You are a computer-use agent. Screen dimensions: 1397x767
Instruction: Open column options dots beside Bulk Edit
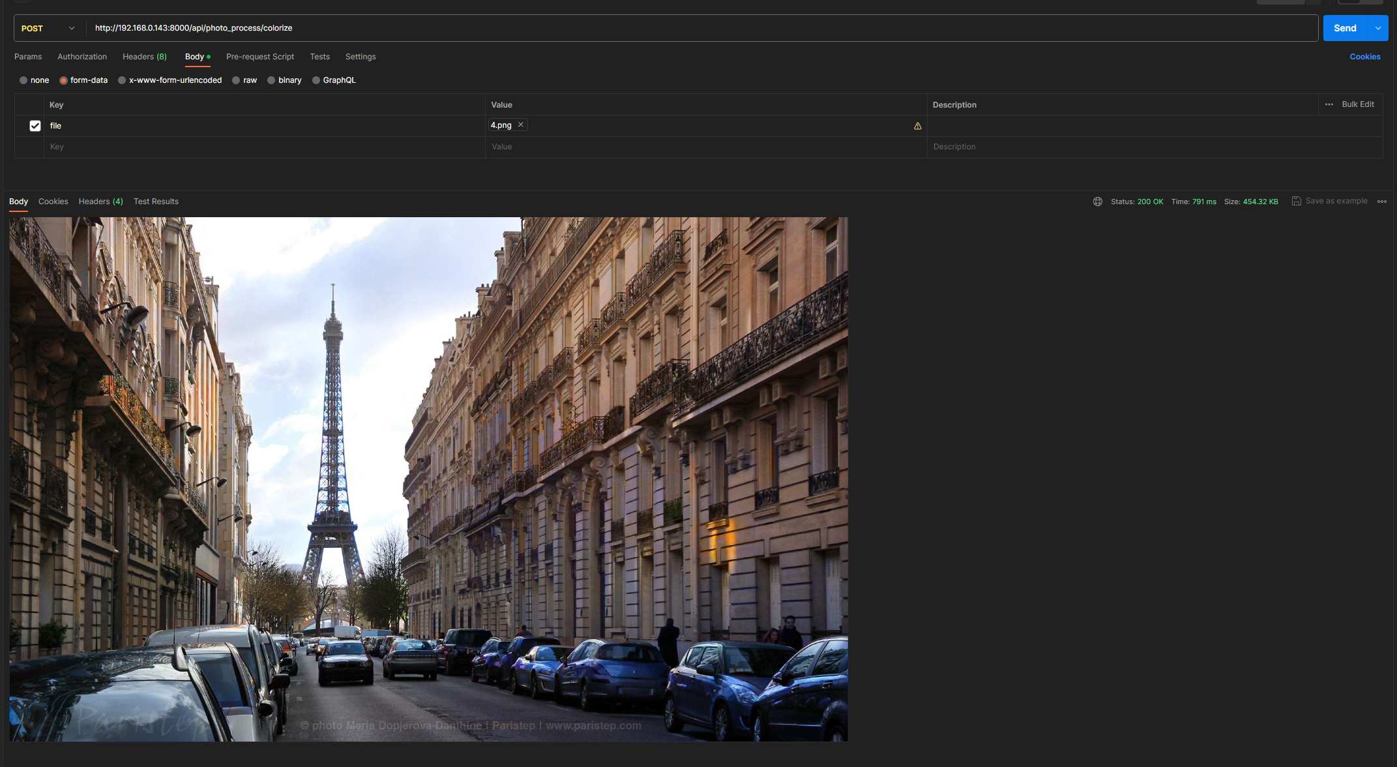[x=1329, y=104]
